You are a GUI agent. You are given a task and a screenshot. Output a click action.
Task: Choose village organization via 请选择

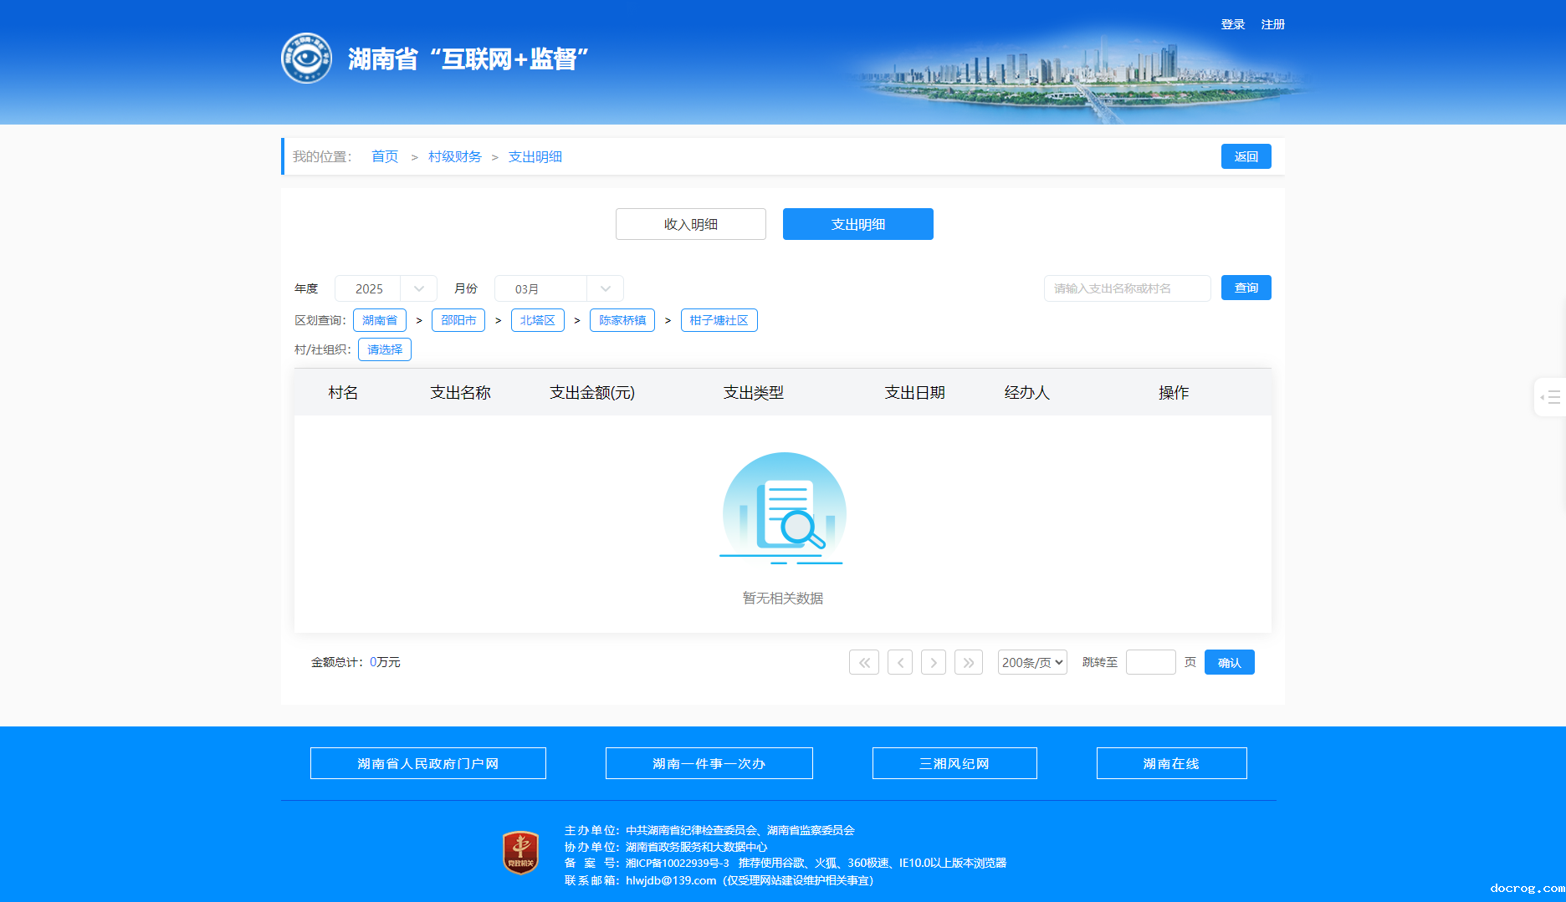tap(384, 349)
